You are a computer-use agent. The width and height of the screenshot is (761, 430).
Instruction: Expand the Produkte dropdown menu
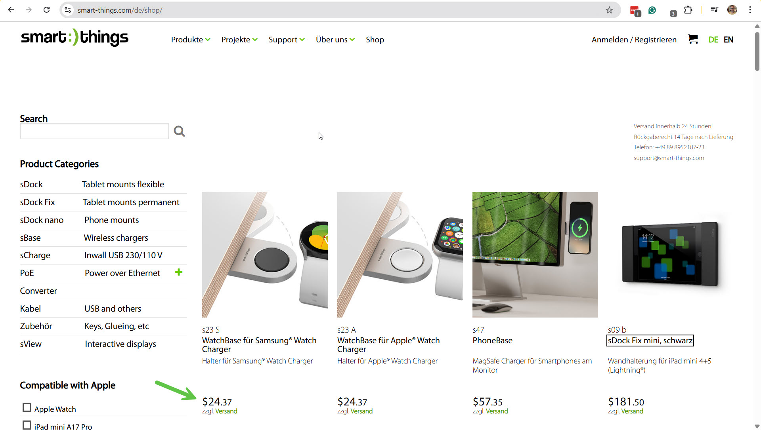coord(191,40)
